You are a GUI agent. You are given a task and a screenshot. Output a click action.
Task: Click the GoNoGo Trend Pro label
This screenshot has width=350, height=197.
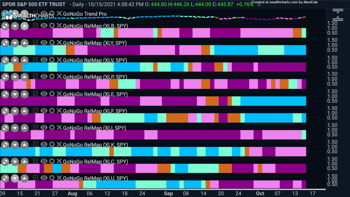tap(85, 14)
